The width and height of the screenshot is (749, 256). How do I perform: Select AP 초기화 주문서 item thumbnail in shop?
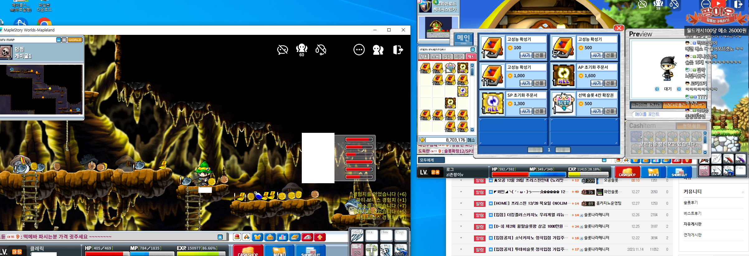point(563,76)
